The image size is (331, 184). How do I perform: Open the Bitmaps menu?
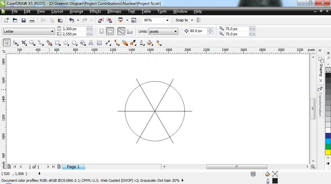click(114, 11)
